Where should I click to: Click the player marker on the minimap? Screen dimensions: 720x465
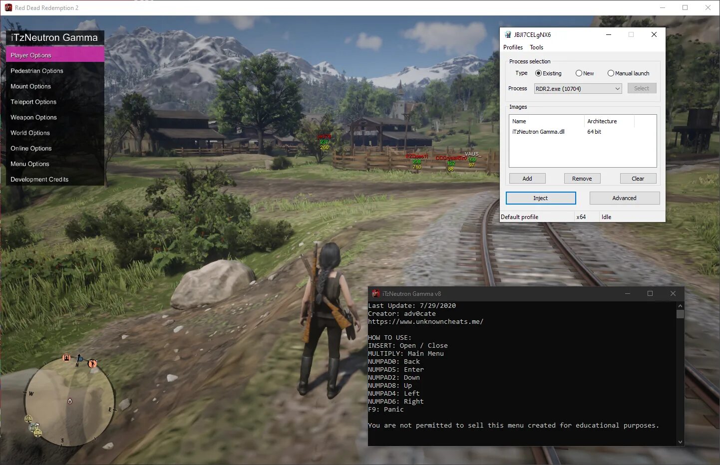[x=70, y=401]
